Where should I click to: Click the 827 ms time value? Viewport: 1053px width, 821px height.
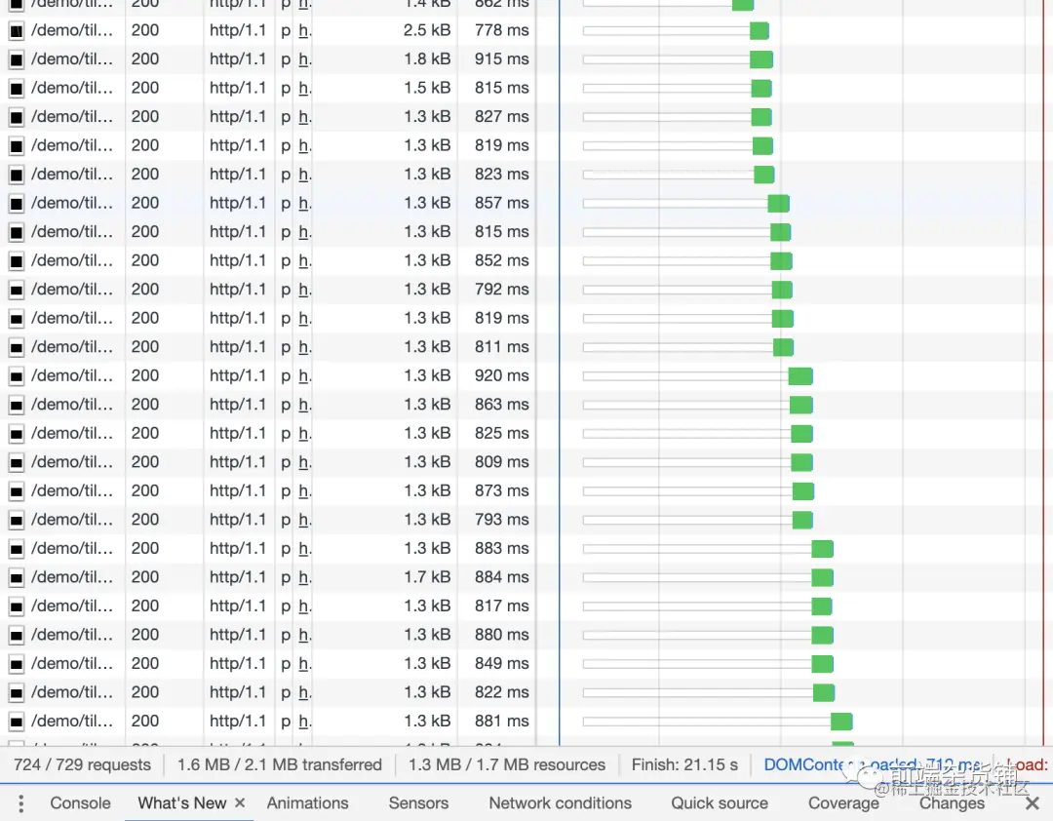point(502,117)
